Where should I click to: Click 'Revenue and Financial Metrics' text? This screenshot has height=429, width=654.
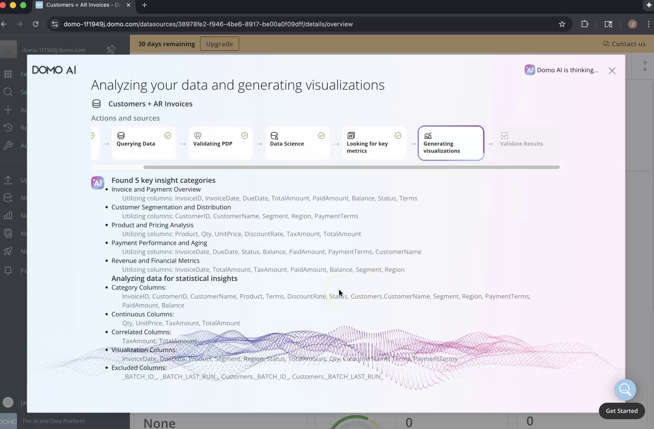(156, 261)
